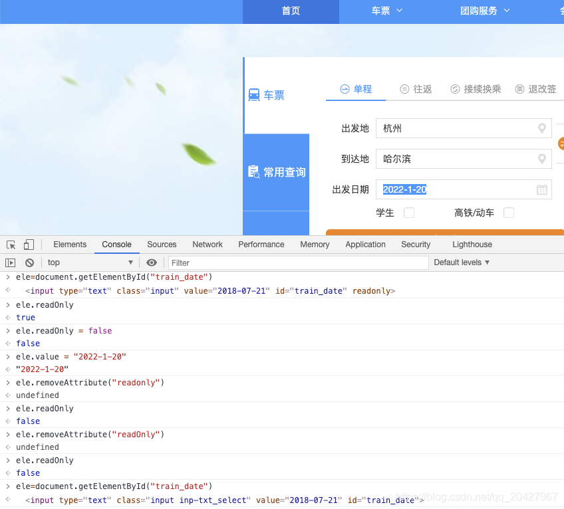Switch to the Elements tab

click(x=70, y=245)
